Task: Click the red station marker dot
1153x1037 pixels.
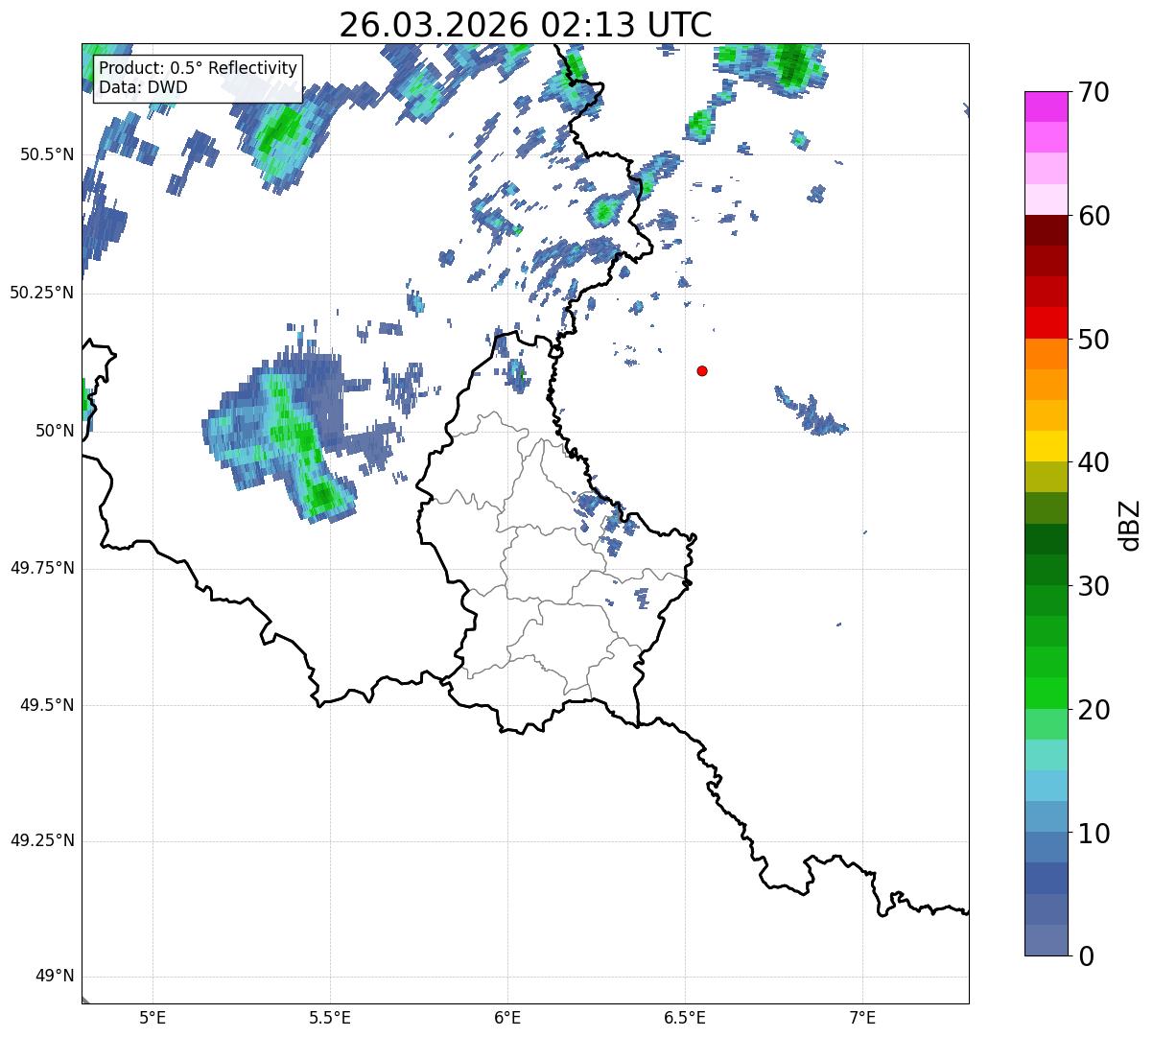Action: click(702, 370)
